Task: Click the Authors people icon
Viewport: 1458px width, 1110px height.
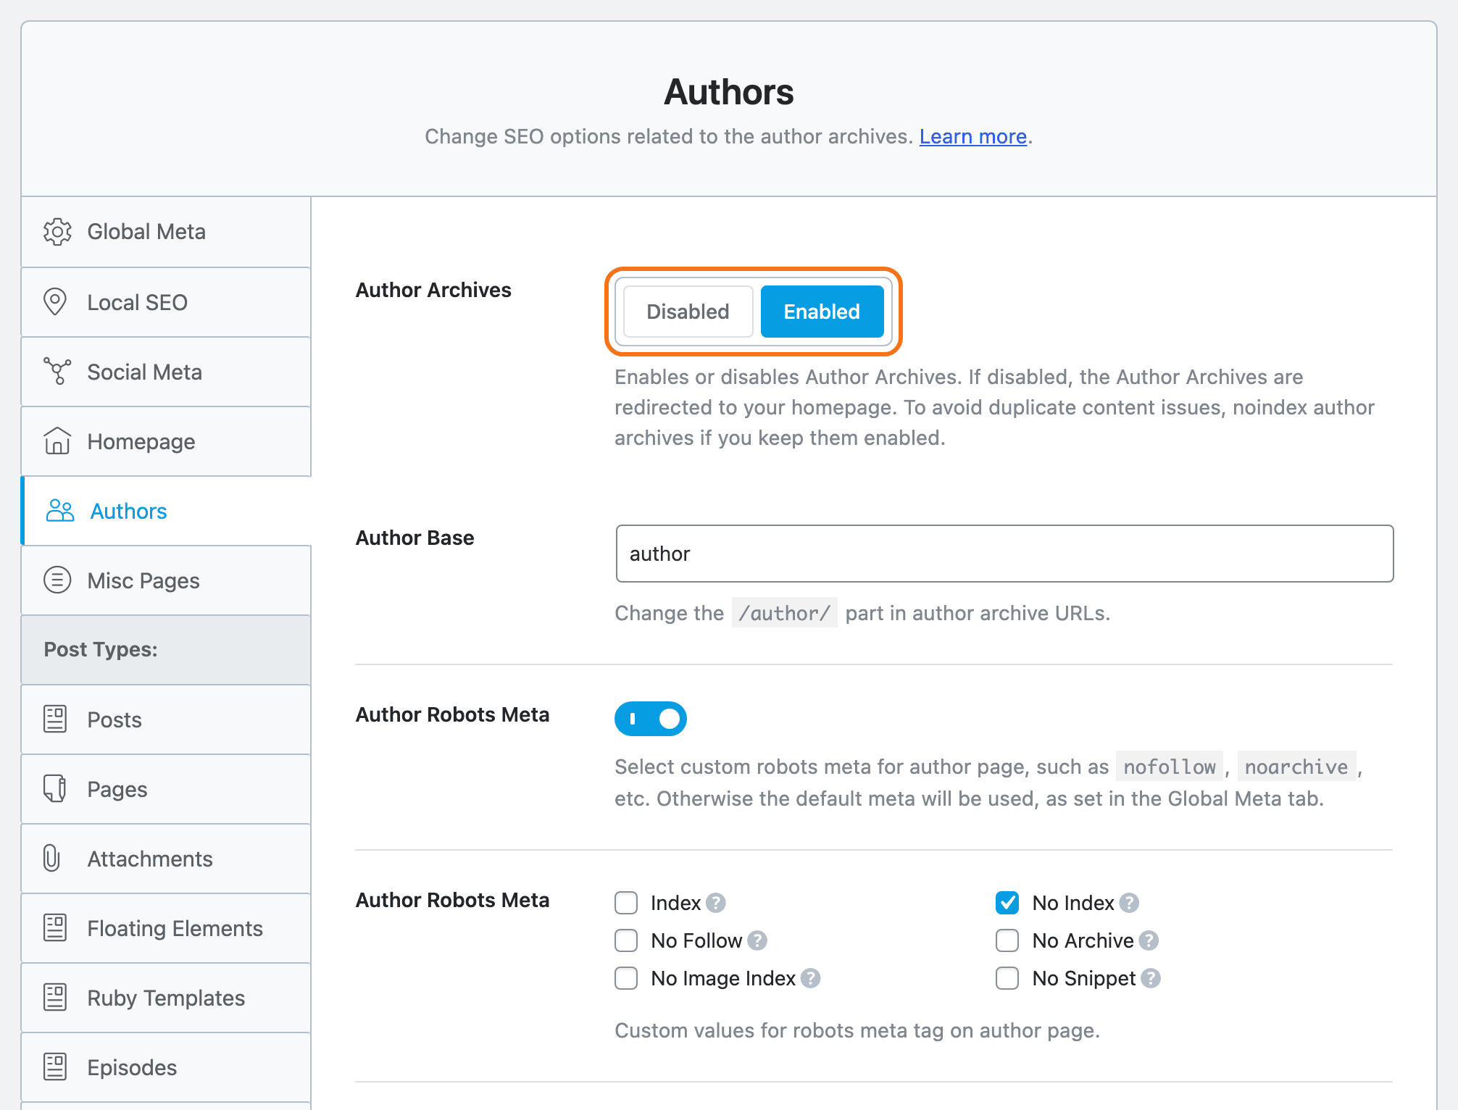Action: [x=60, y=511]
